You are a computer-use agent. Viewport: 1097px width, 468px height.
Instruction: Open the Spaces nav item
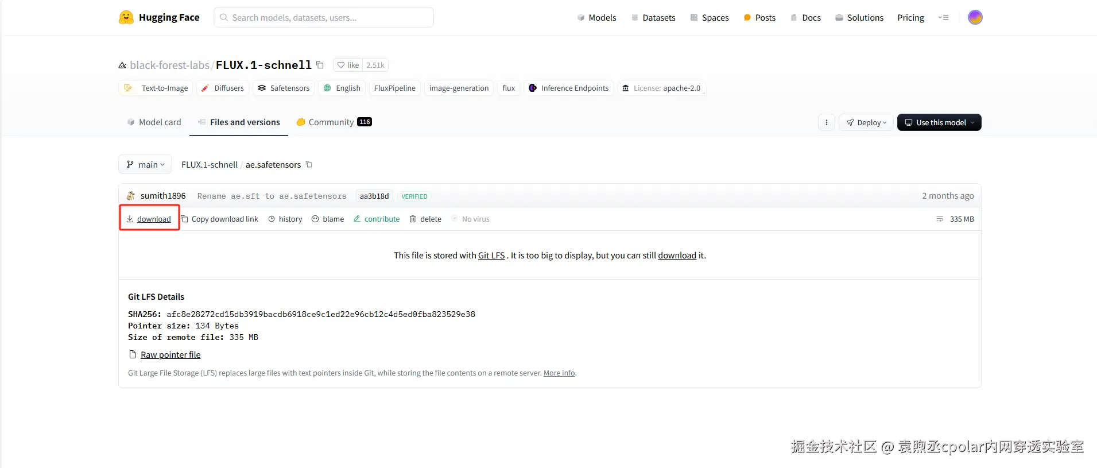(x=710, y=18)
